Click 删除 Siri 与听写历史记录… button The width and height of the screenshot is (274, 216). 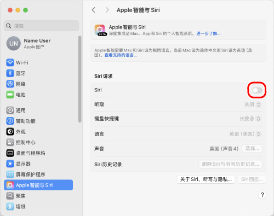(x=231, y=164)
